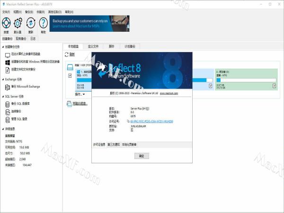Click the Update circular-arrows toolbar icon

31,23
